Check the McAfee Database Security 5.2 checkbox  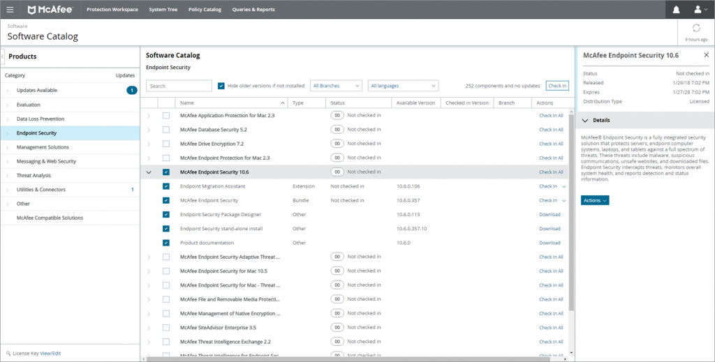pyautogui.click(x=166, y=130)
